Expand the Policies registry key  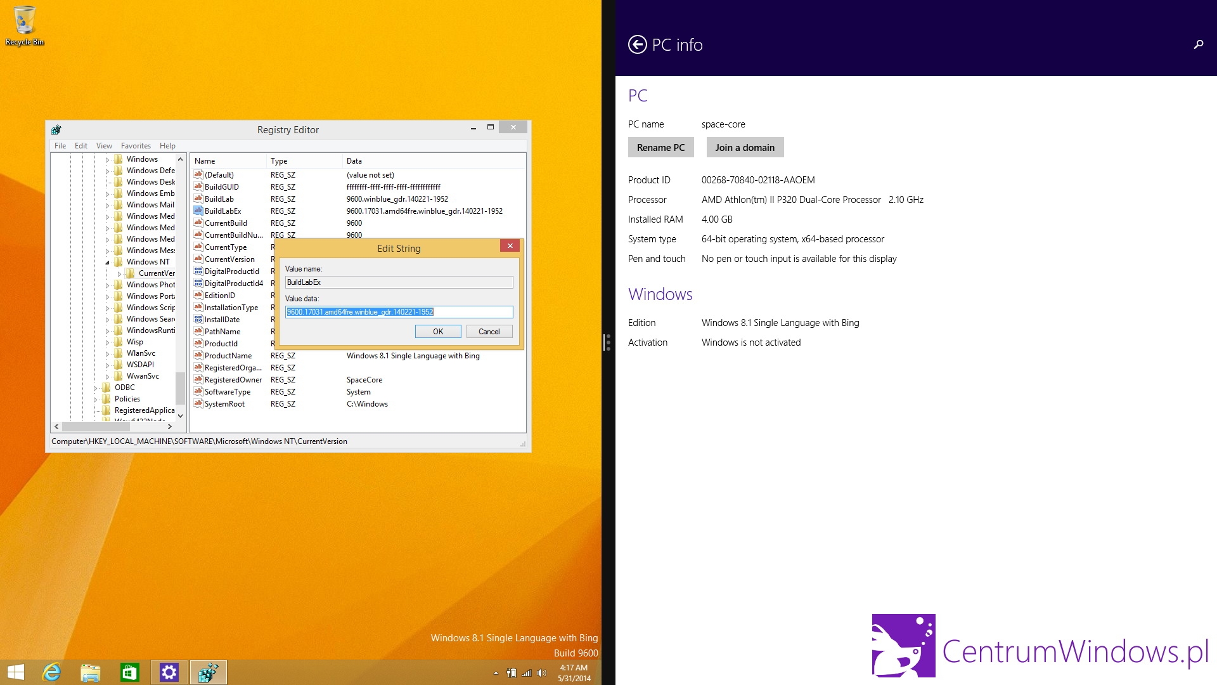coord(95,399)
